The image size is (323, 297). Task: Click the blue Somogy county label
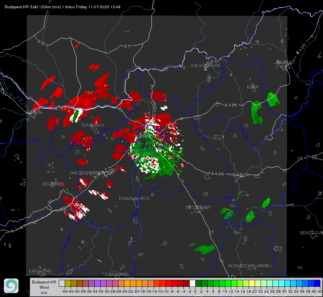[66, 244]
